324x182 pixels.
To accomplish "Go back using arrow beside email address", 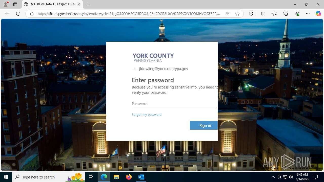I will coord(135,69).
